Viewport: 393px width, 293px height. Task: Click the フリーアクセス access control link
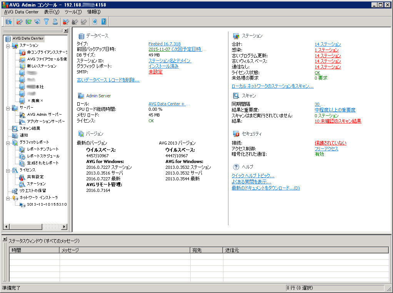coord(326,149)
